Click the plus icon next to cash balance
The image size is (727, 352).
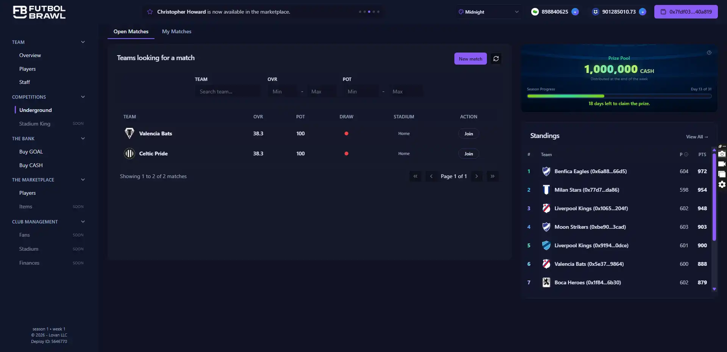(575, 12)
